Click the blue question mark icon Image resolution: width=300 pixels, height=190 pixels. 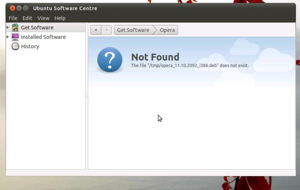(110, 60)
